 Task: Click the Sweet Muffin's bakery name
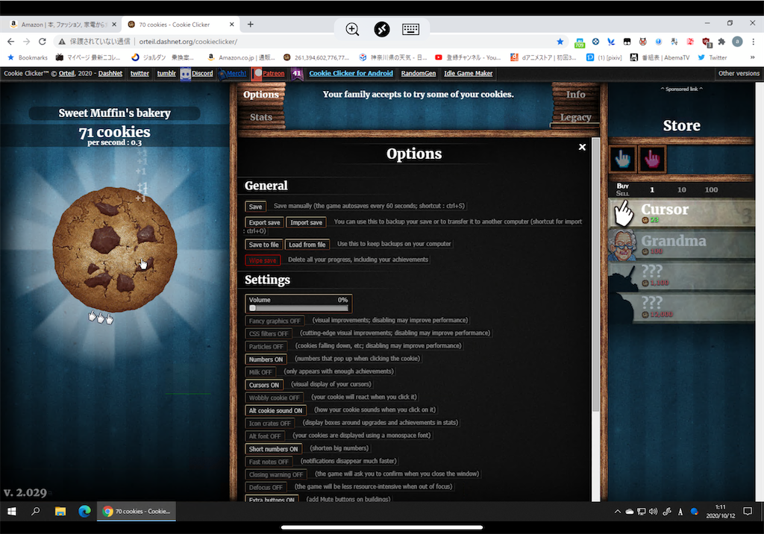click(114, 113)
